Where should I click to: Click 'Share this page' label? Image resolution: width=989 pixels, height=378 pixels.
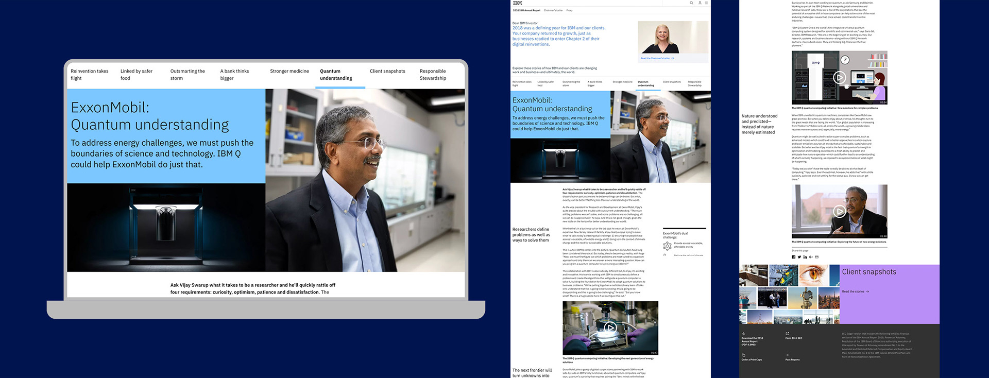tap(800, 251)
